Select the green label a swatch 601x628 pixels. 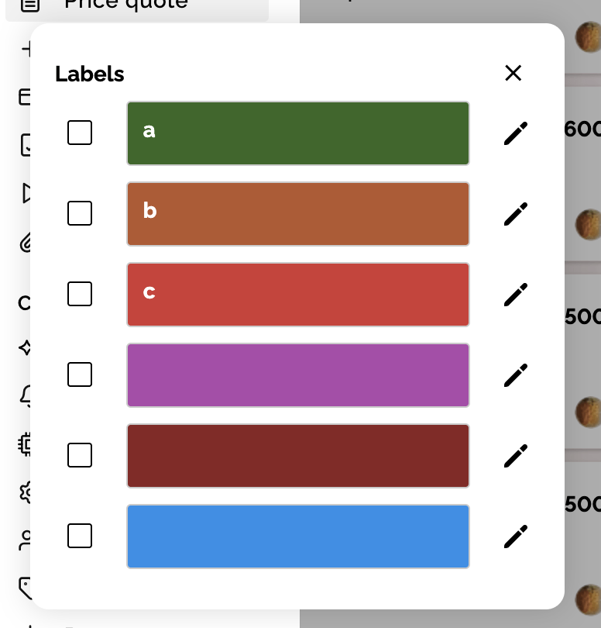point(298,133)
